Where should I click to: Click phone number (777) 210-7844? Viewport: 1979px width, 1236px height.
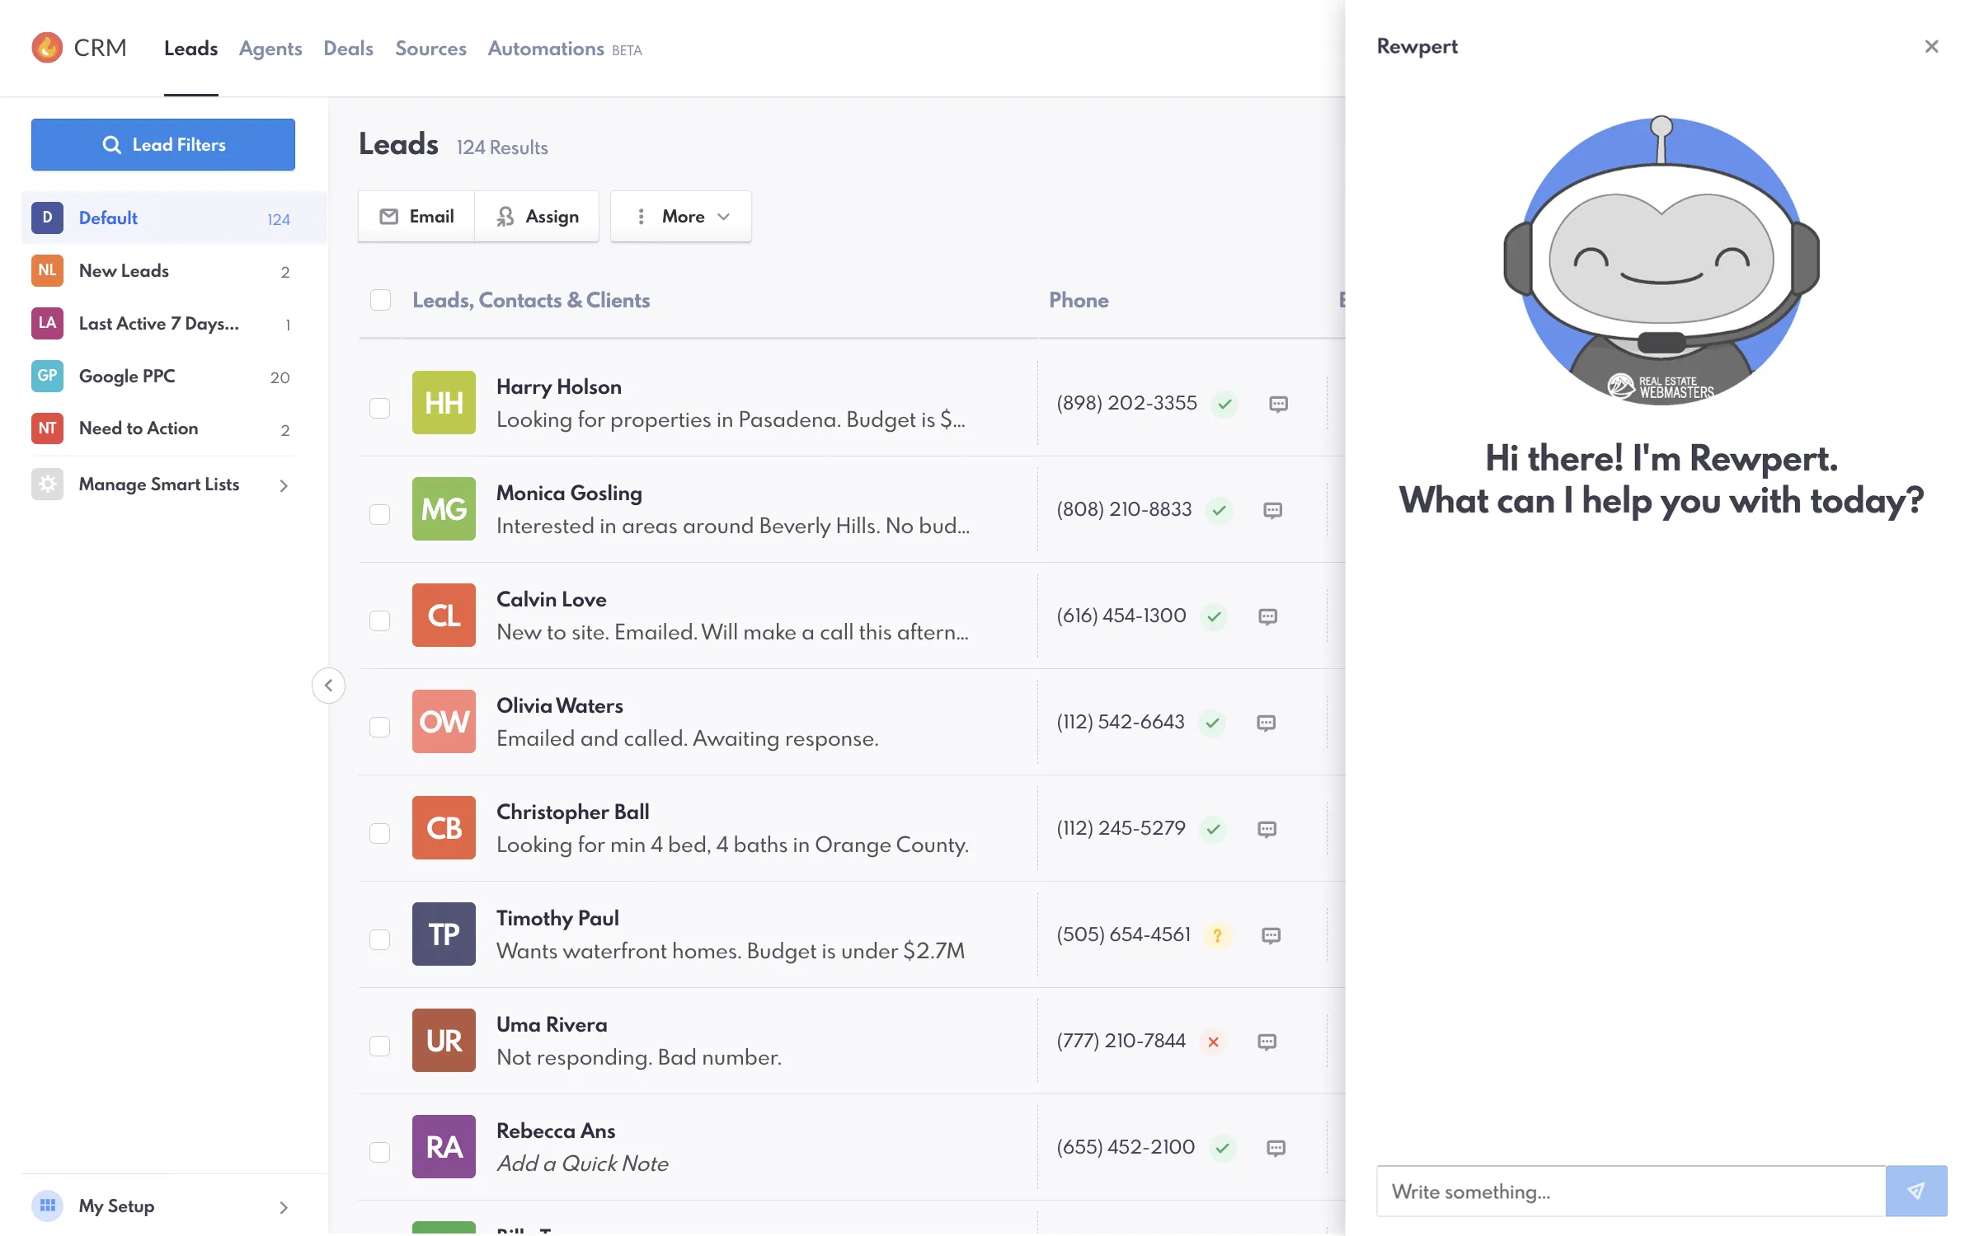pyautogui.click(x=1121, y=1041)
